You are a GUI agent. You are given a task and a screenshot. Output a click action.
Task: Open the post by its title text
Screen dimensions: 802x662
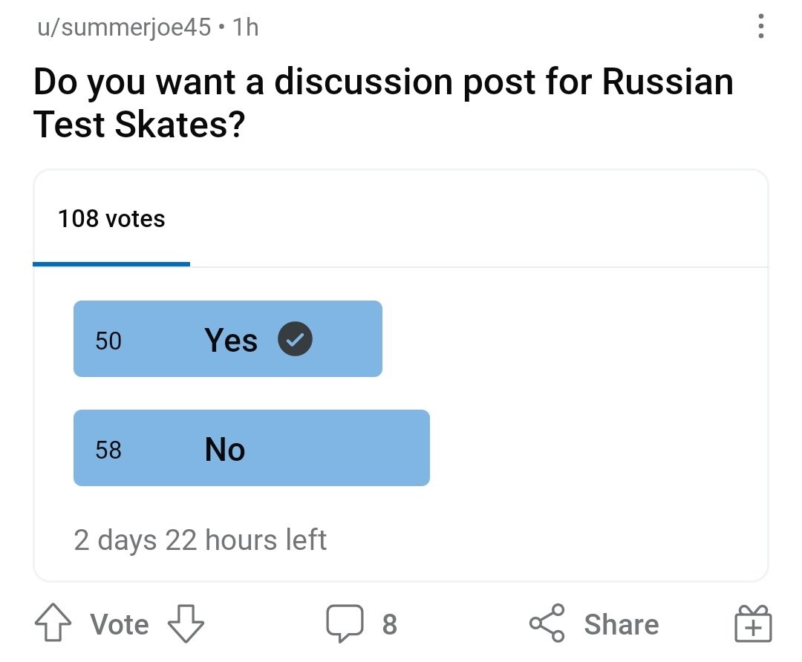383,102
